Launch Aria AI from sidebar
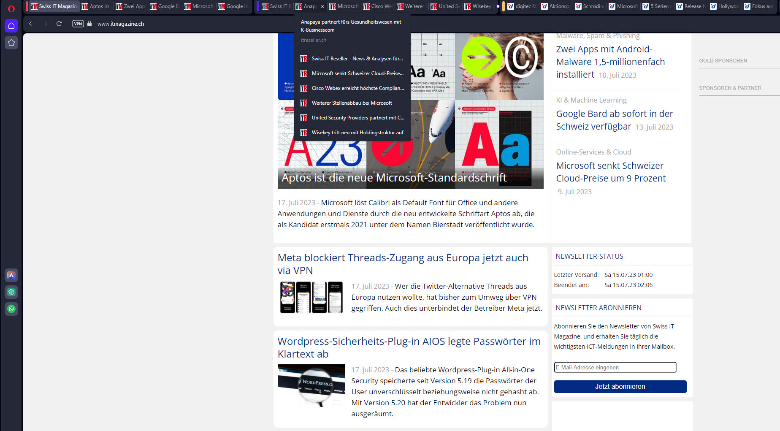 (11, 275)
